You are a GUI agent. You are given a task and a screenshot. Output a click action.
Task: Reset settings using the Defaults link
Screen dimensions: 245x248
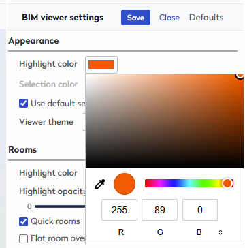pyautogui.click(x=206, y=18)
